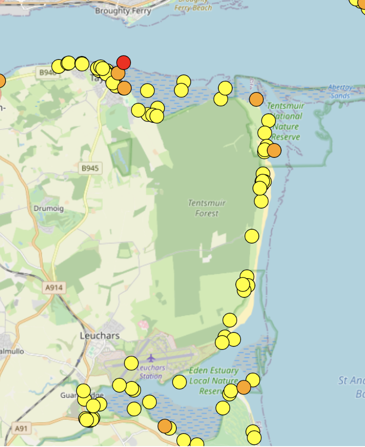Click the Drumoig place label
The image size is (365, 447).
[x=48, y=209]
